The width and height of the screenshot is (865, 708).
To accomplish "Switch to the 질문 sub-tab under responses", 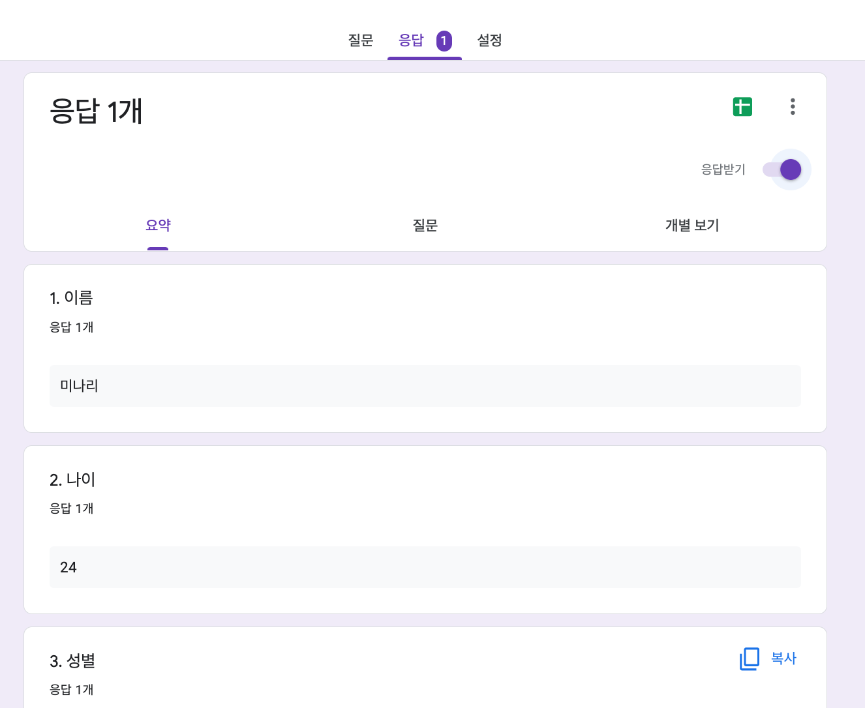I will point(425,226).
